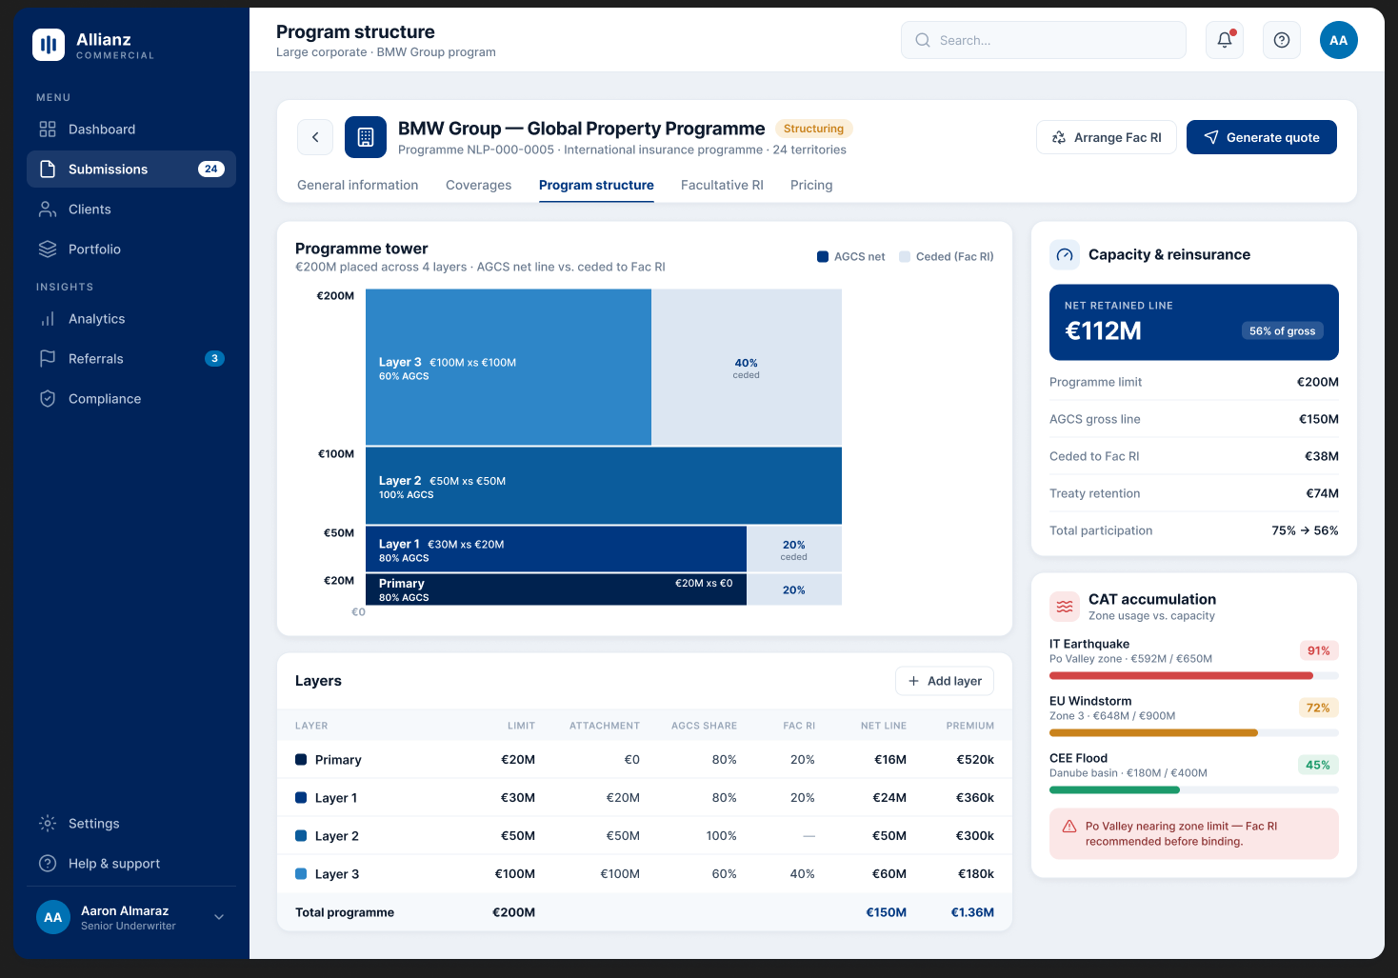Open the Pricing tab

pos(811,185)
